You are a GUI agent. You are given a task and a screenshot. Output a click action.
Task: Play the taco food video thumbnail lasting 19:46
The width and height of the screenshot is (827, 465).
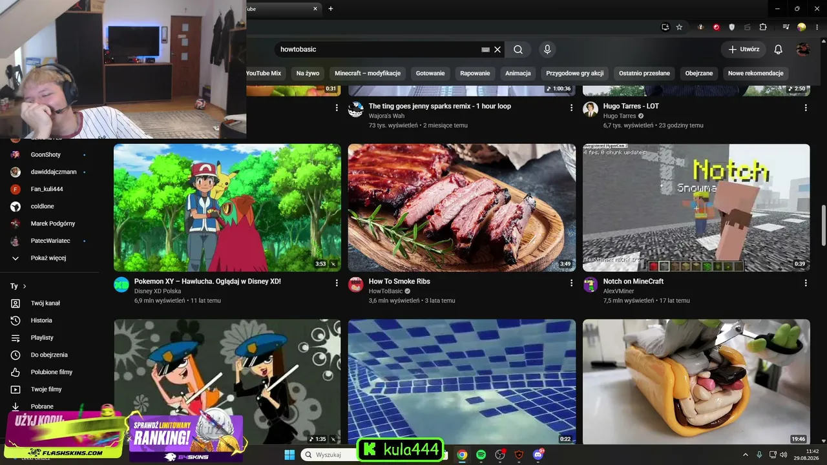click(x=696, y=382)
